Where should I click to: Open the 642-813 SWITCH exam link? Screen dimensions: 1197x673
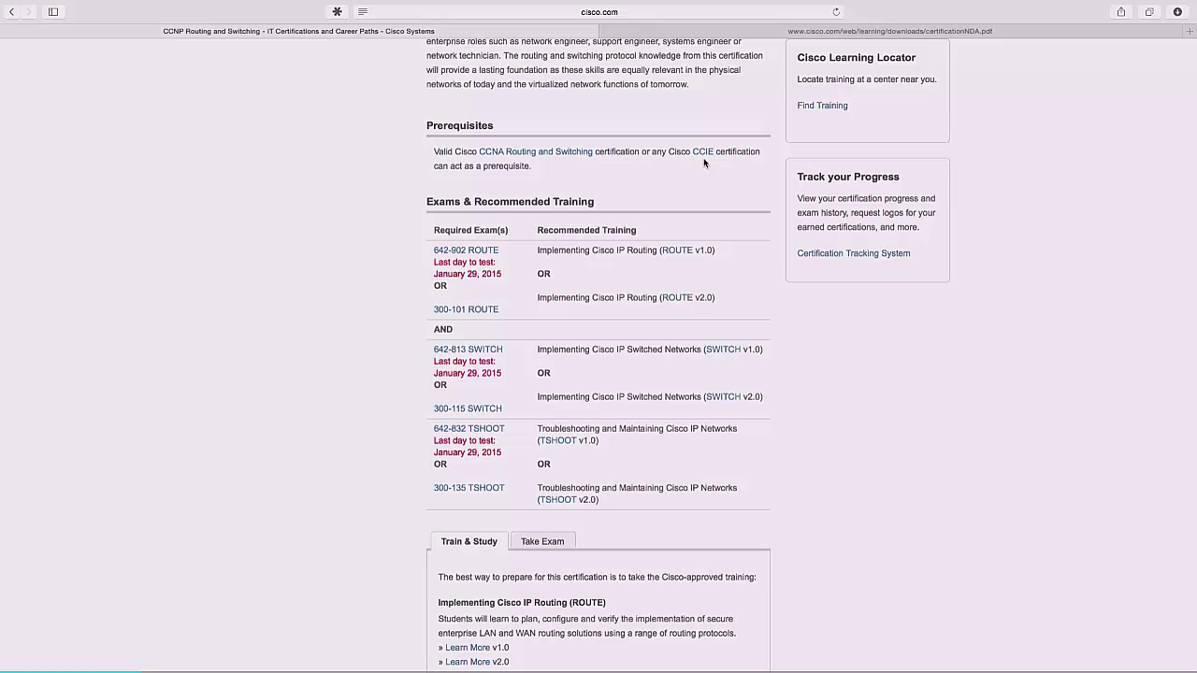pyautogui.click(x=468, y=350)
